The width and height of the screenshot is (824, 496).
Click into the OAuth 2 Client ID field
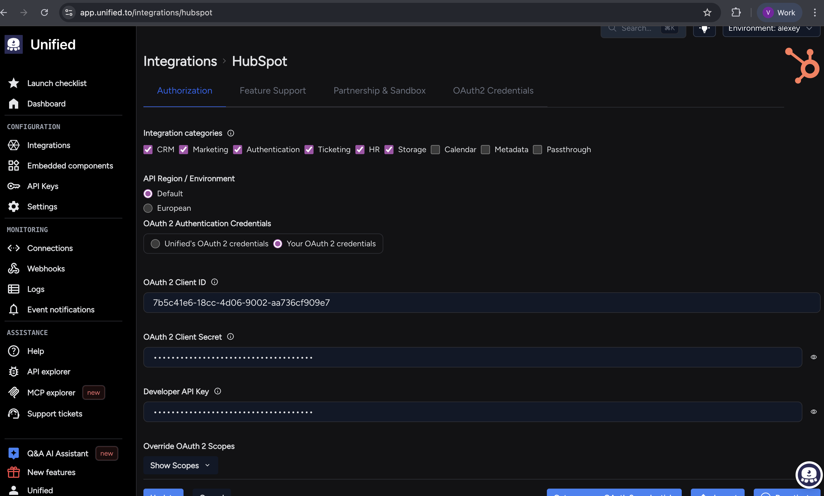(x=481, y=303)
